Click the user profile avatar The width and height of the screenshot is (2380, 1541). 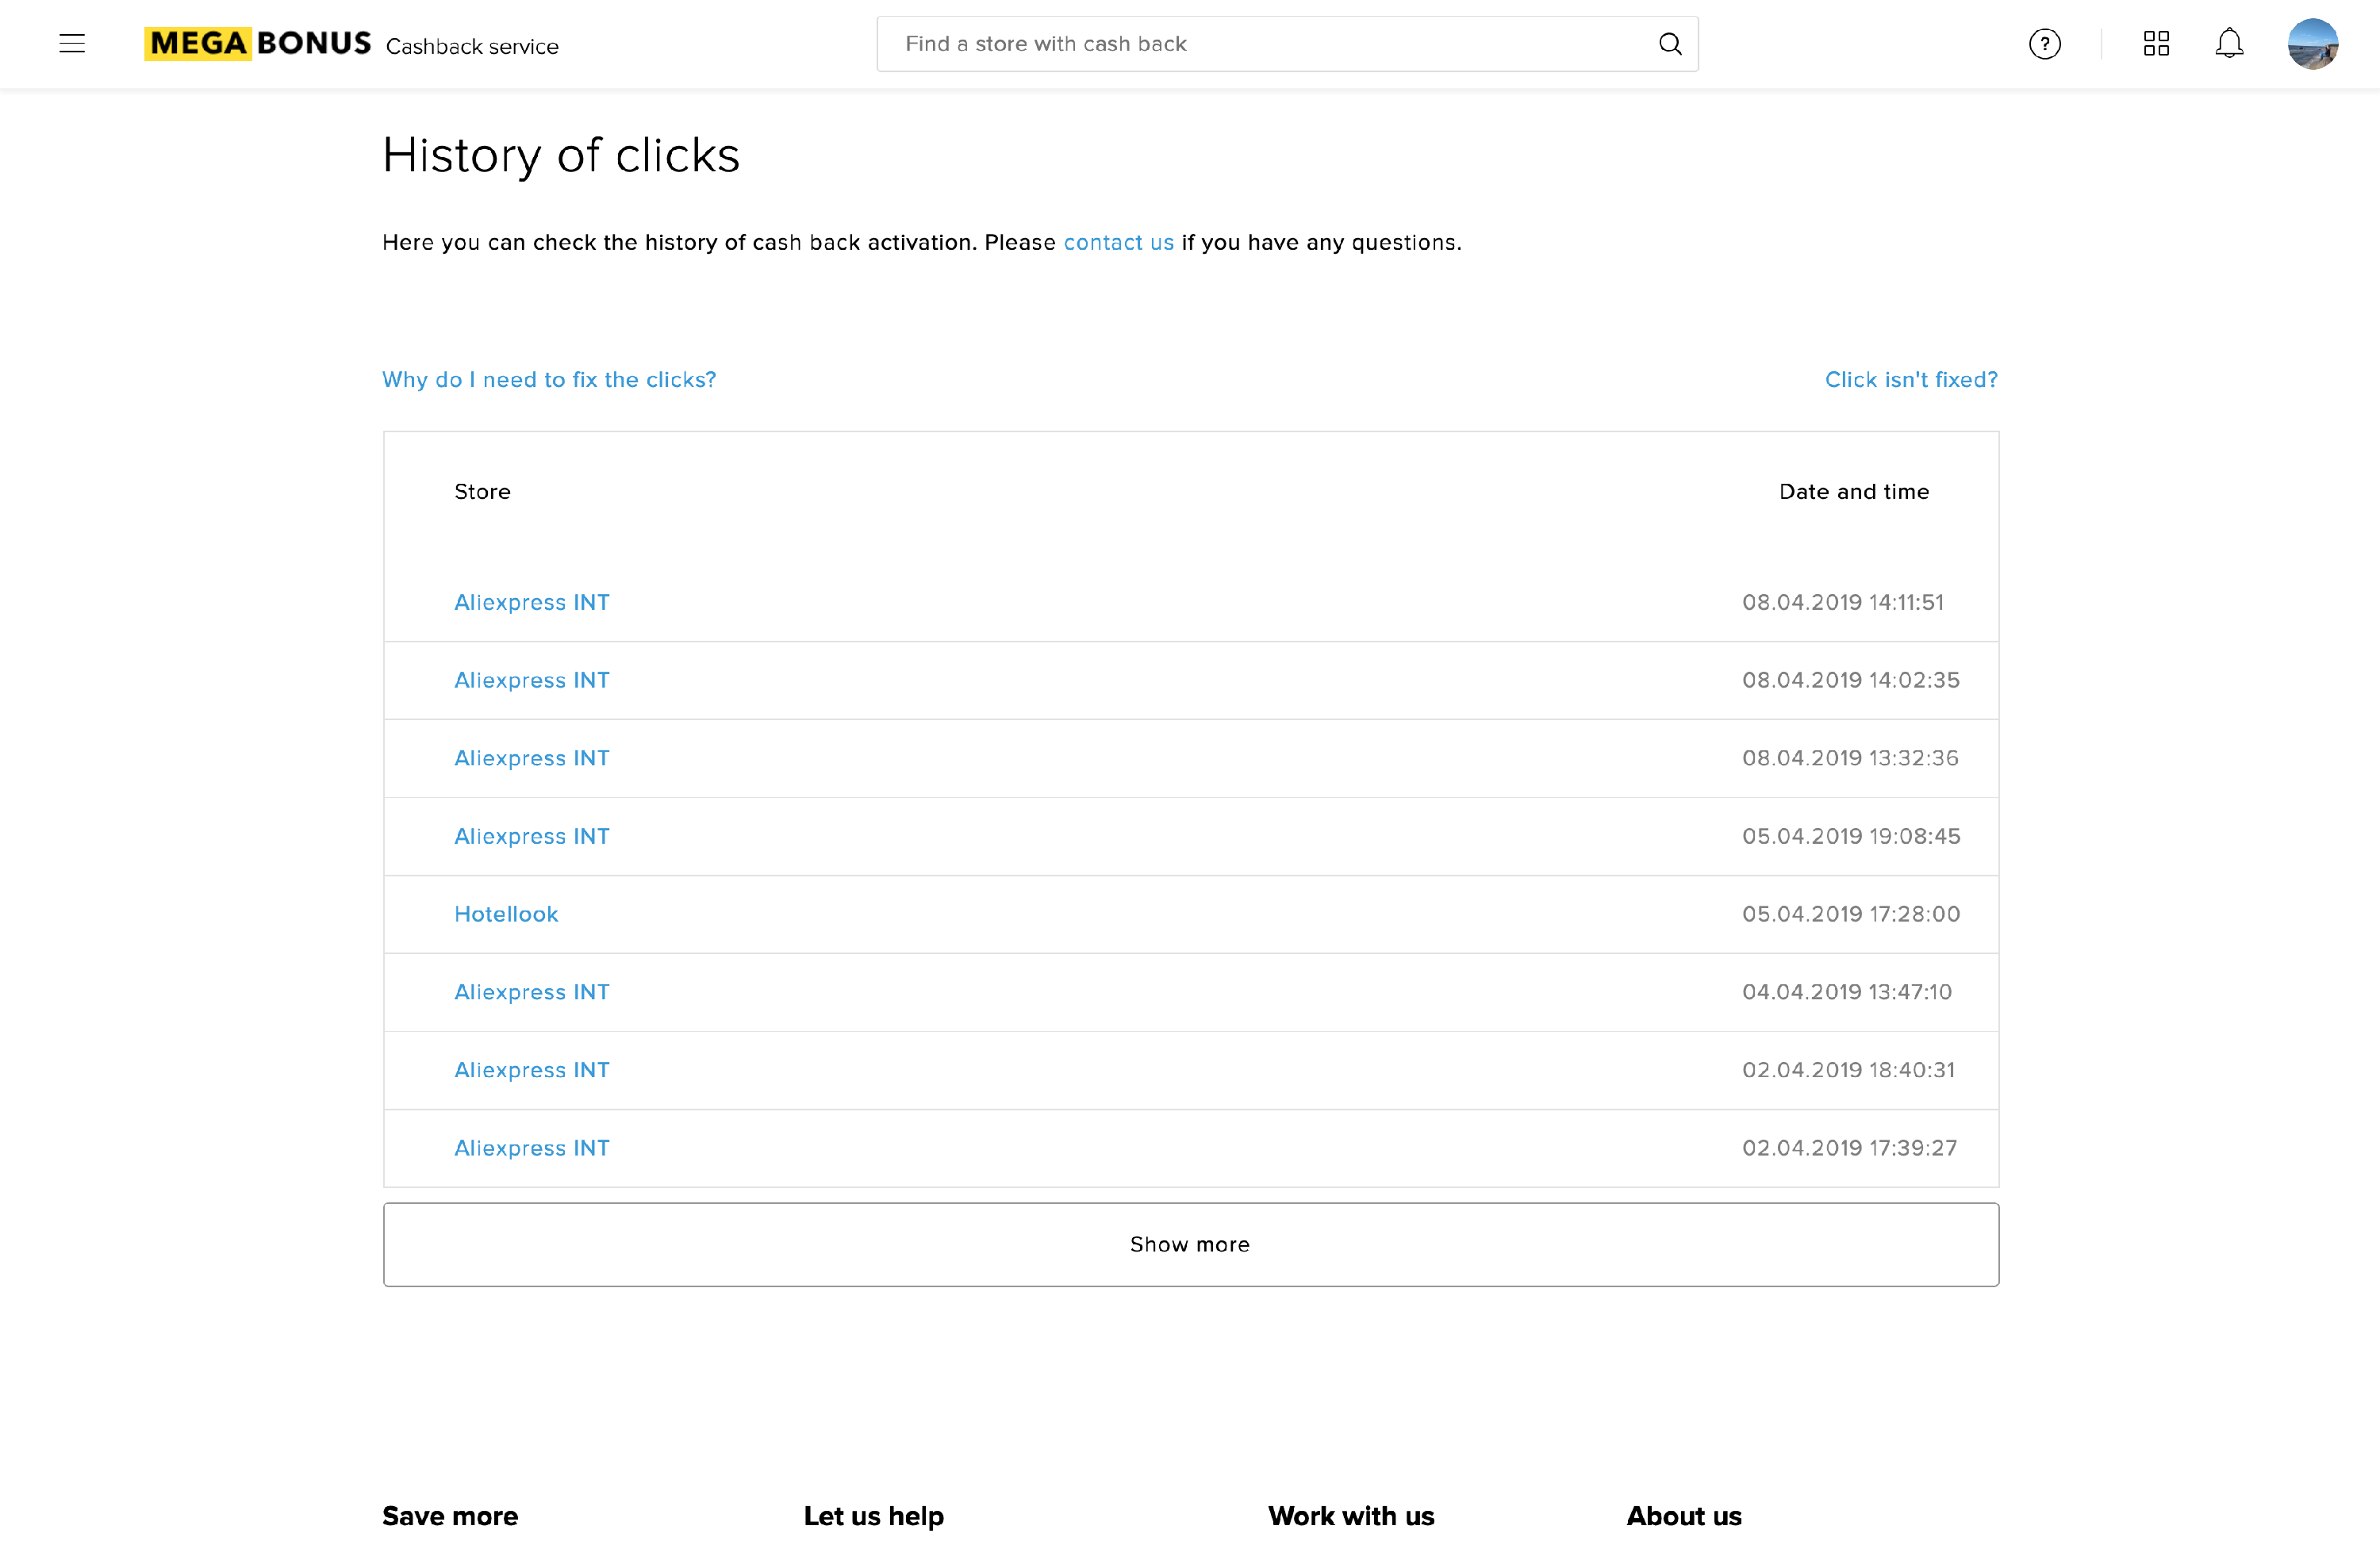click(2312, 44)
